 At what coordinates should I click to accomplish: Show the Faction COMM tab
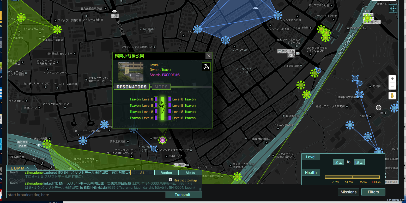[166, 173]
